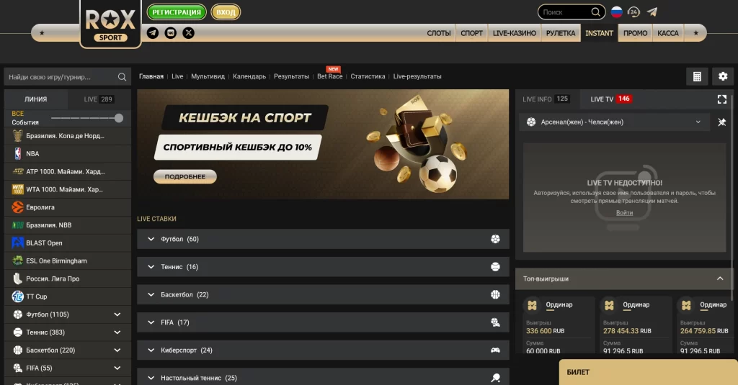This screenshot has width=738, height=385.
Task: Open the 24-hour support icon
Action: click(x=634, y=12)
